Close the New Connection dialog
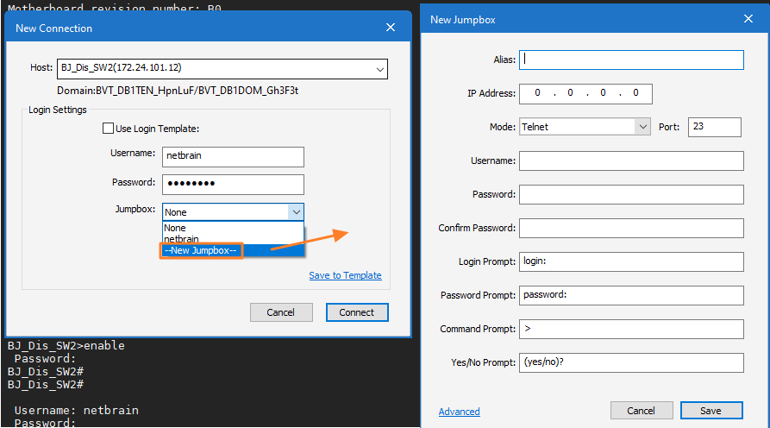770x428 pixels. (391, 28)
